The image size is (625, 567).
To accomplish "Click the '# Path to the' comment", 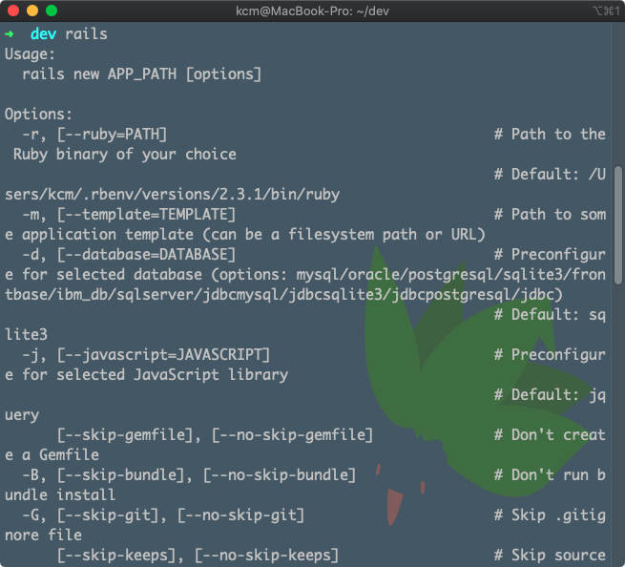I will coord(550,135).
